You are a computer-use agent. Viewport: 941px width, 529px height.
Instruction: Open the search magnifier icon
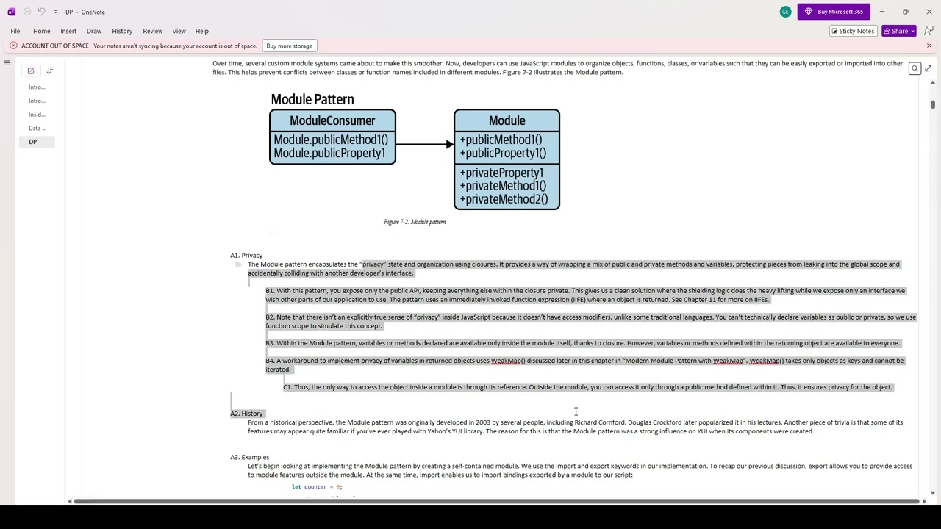(915, 69)
